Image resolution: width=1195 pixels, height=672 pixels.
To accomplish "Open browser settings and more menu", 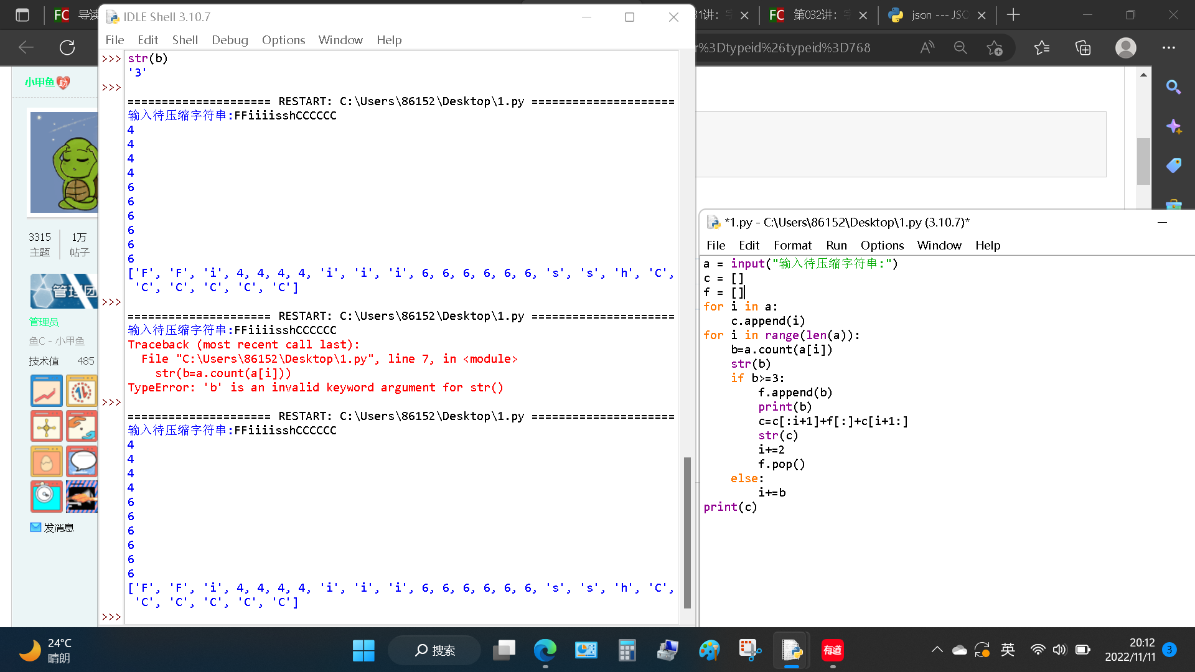I will [1169, 47].
